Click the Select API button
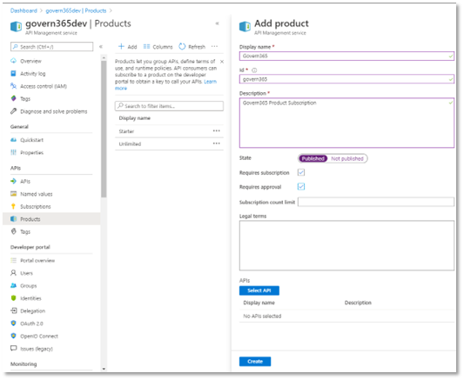 [x=259, y=290]
